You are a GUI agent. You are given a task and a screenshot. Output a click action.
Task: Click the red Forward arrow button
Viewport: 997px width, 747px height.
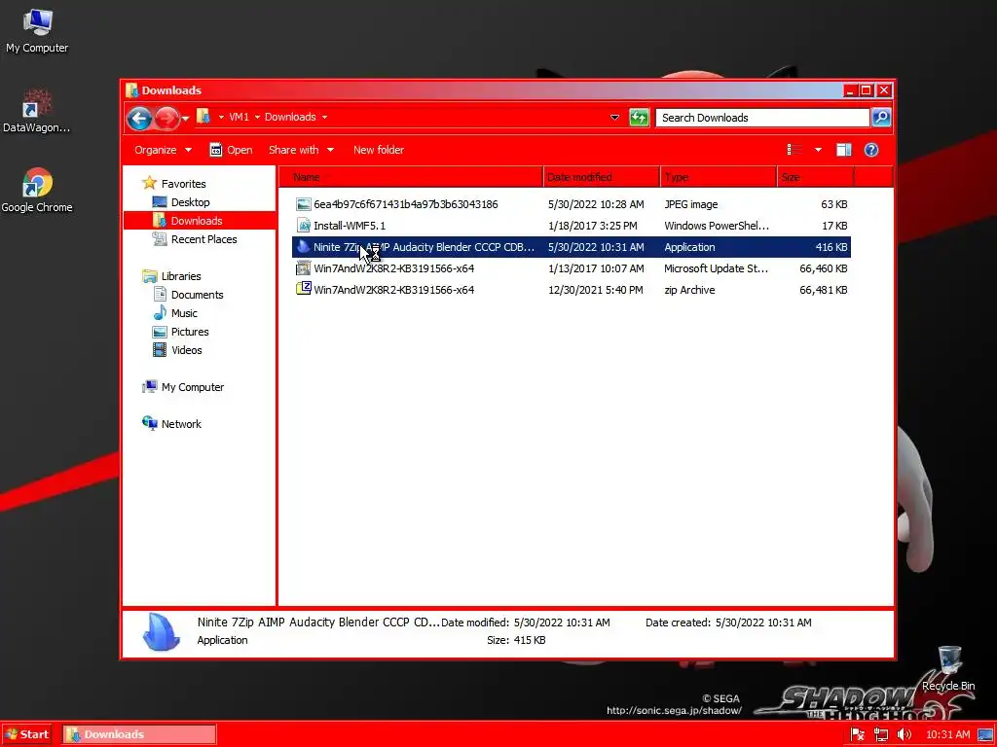pyautogui.click(x=166, y=118)
